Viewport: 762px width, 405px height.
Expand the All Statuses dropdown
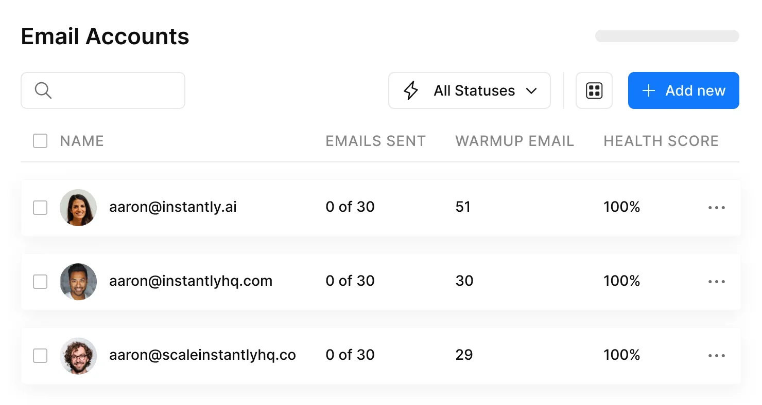(474, 91)
